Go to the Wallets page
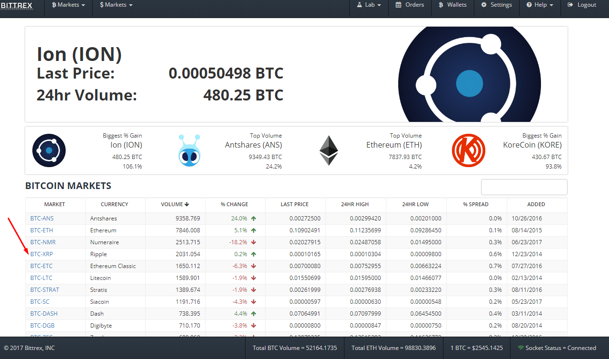Viewport: 609px width, 359px height. coord(452,5)
